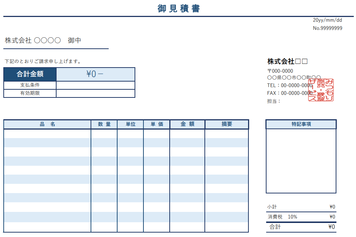Click the empty cell next to 支払条件
This screenshot has width=356, height=237.
[x=95, y=85]
